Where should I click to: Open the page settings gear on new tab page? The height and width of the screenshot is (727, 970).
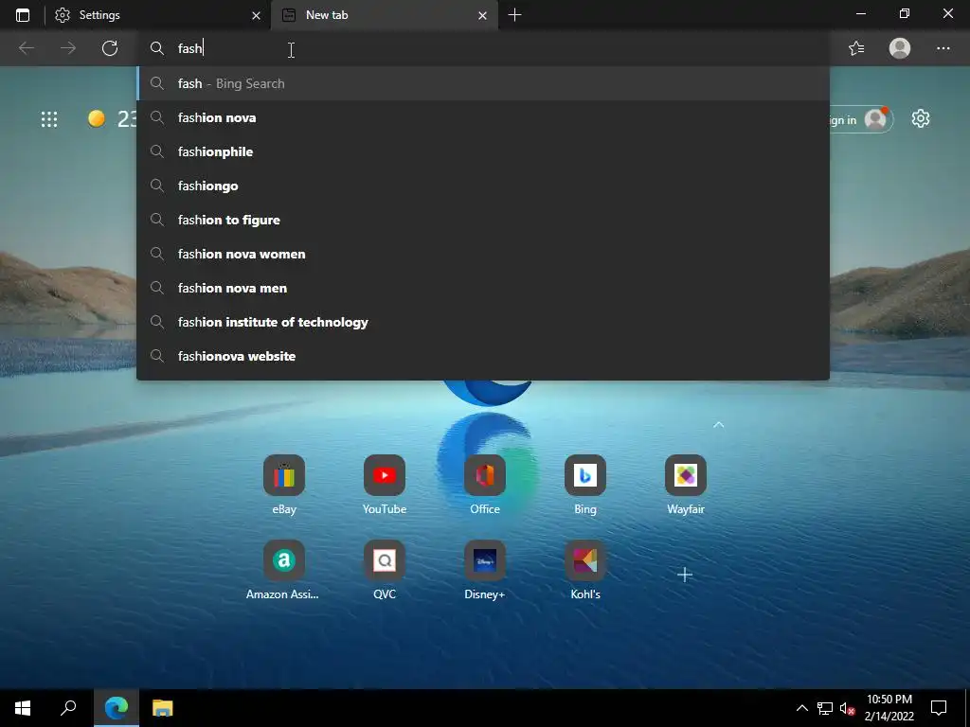tap(921, 118)
